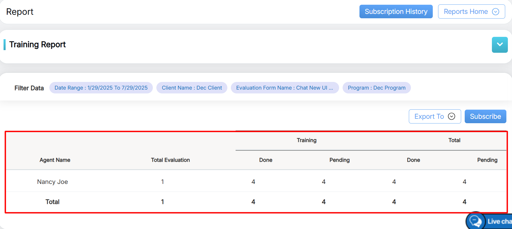Select the Client Name Dec Client chip
Image resolution: width=512 pixels, height=229 pixels.
[192, 88]
